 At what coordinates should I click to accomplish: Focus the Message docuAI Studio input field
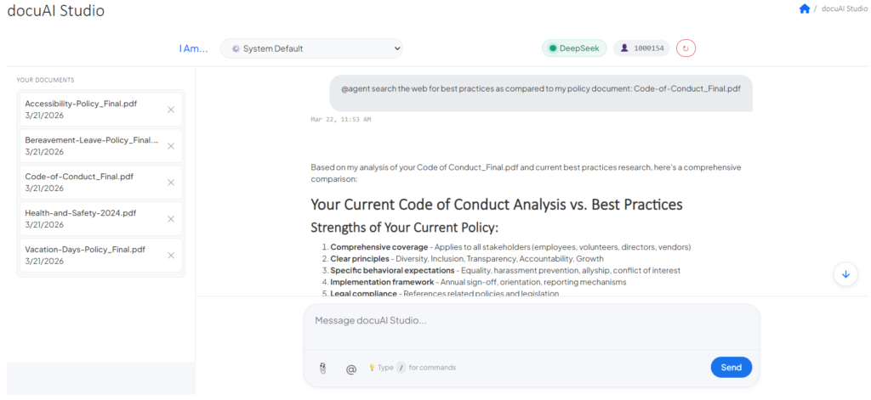pos(531,321)
